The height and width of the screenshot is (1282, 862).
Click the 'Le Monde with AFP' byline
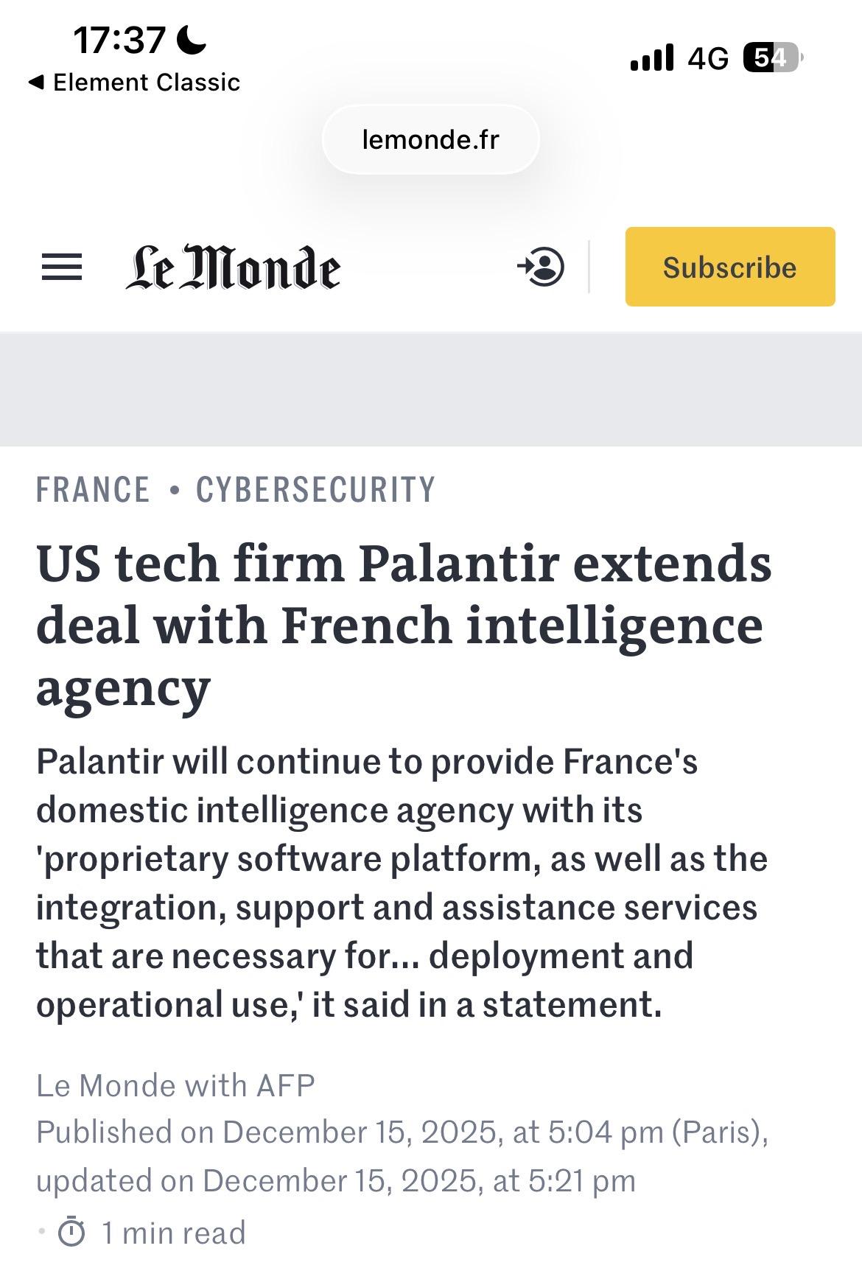[x=175, y=1085]
